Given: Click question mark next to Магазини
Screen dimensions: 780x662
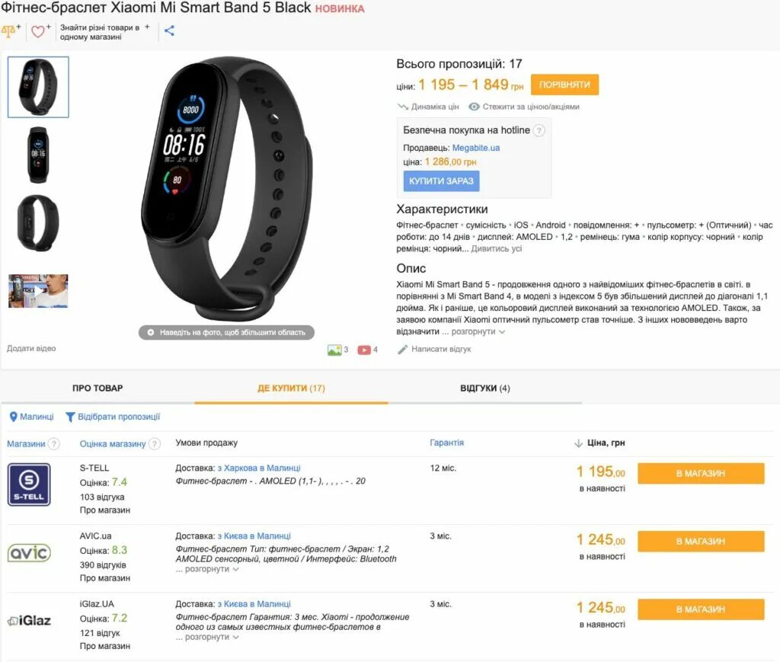Looking at the screenshot, I should coord(54,443).
